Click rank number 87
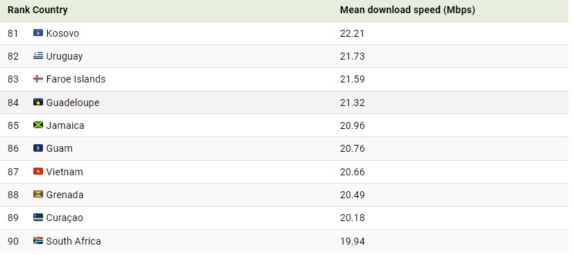The width and height of the screenshot is (574, 255). 12,172
